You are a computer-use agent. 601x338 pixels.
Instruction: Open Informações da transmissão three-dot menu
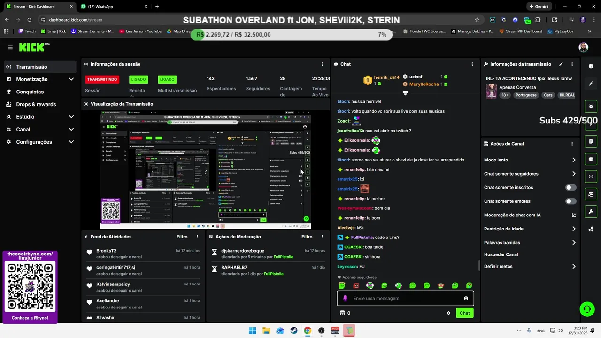[x=572, y=64]
